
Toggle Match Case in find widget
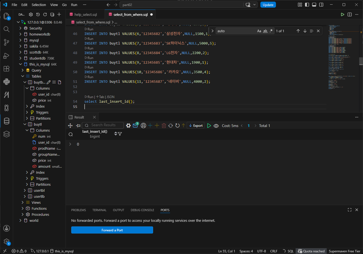click(x=259, y=31)
